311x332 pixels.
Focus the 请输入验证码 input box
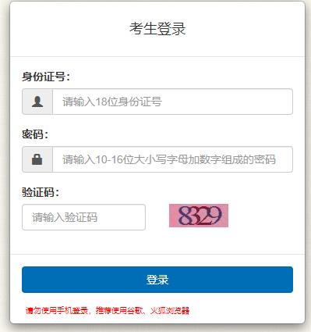83,217
